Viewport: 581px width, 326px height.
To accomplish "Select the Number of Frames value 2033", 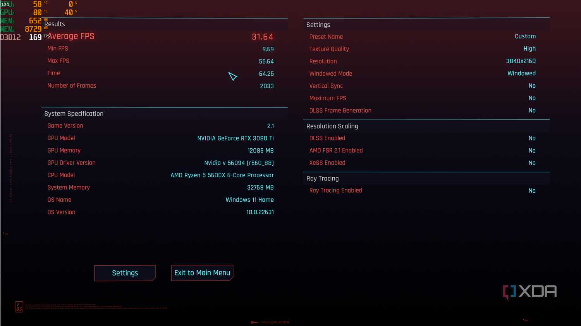I will 267,86.
